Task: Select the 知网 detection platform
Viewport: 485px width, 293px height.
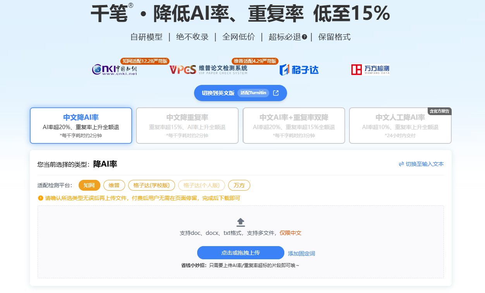Action: 89,185
